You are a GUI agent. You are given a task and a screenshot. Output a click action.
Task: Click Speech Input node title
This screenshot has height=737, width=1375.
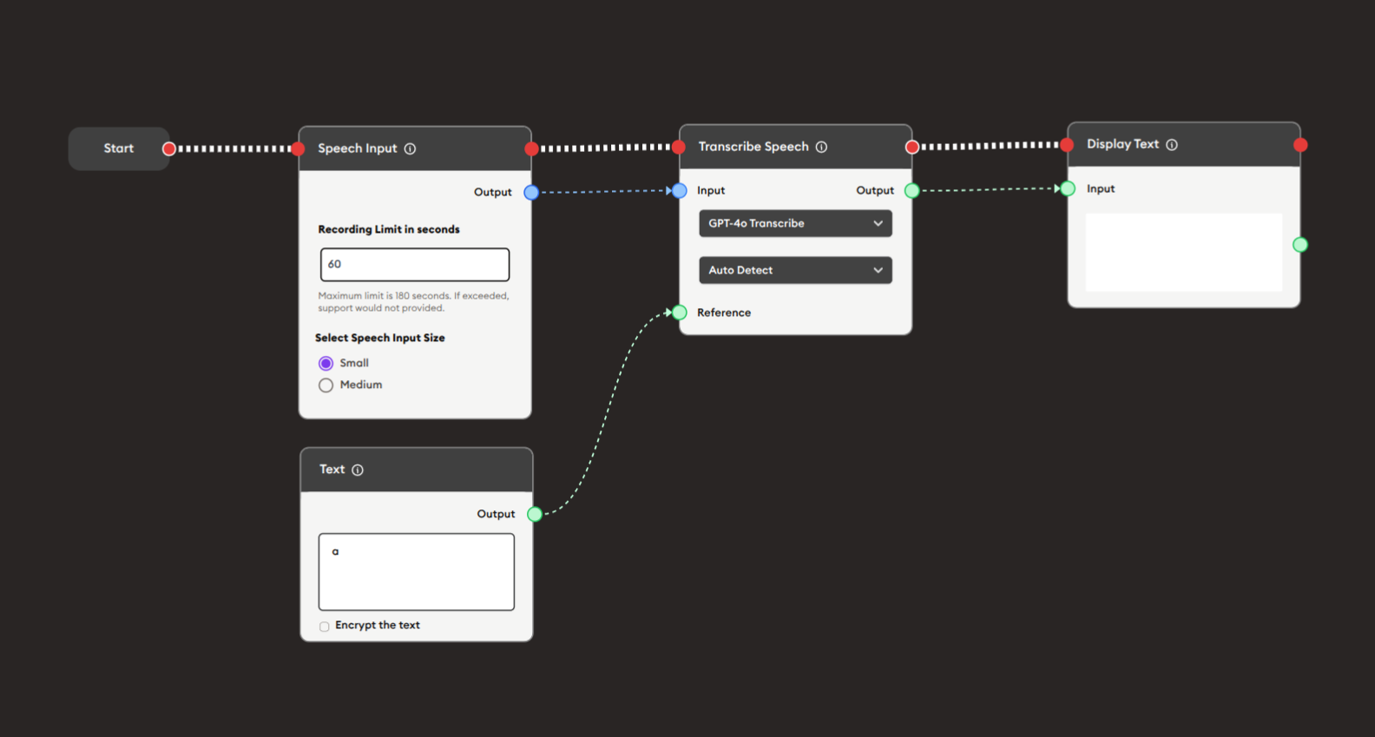pos(357,148)
